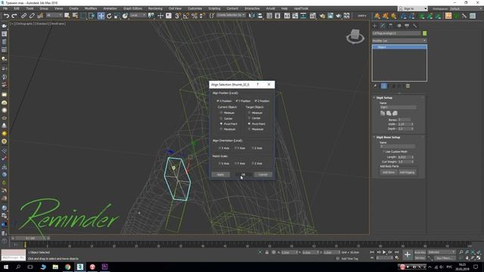Viewport: 484px width, 272px height.
Task: Open the Rendering menu
Action: click(x=155, y=8)
